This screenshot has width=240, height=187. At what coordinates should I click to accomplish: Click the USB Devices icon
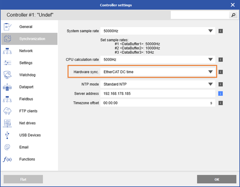tap(7, 135)
